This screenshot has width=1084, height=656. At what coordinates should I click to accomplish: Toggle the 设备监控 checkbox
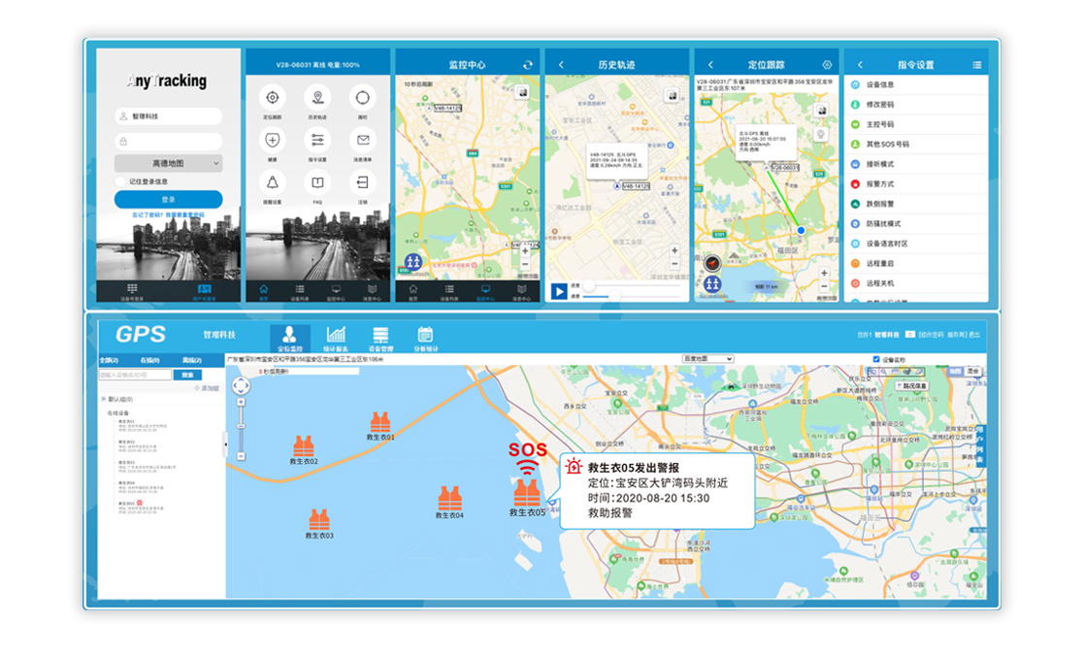point(877,359)
